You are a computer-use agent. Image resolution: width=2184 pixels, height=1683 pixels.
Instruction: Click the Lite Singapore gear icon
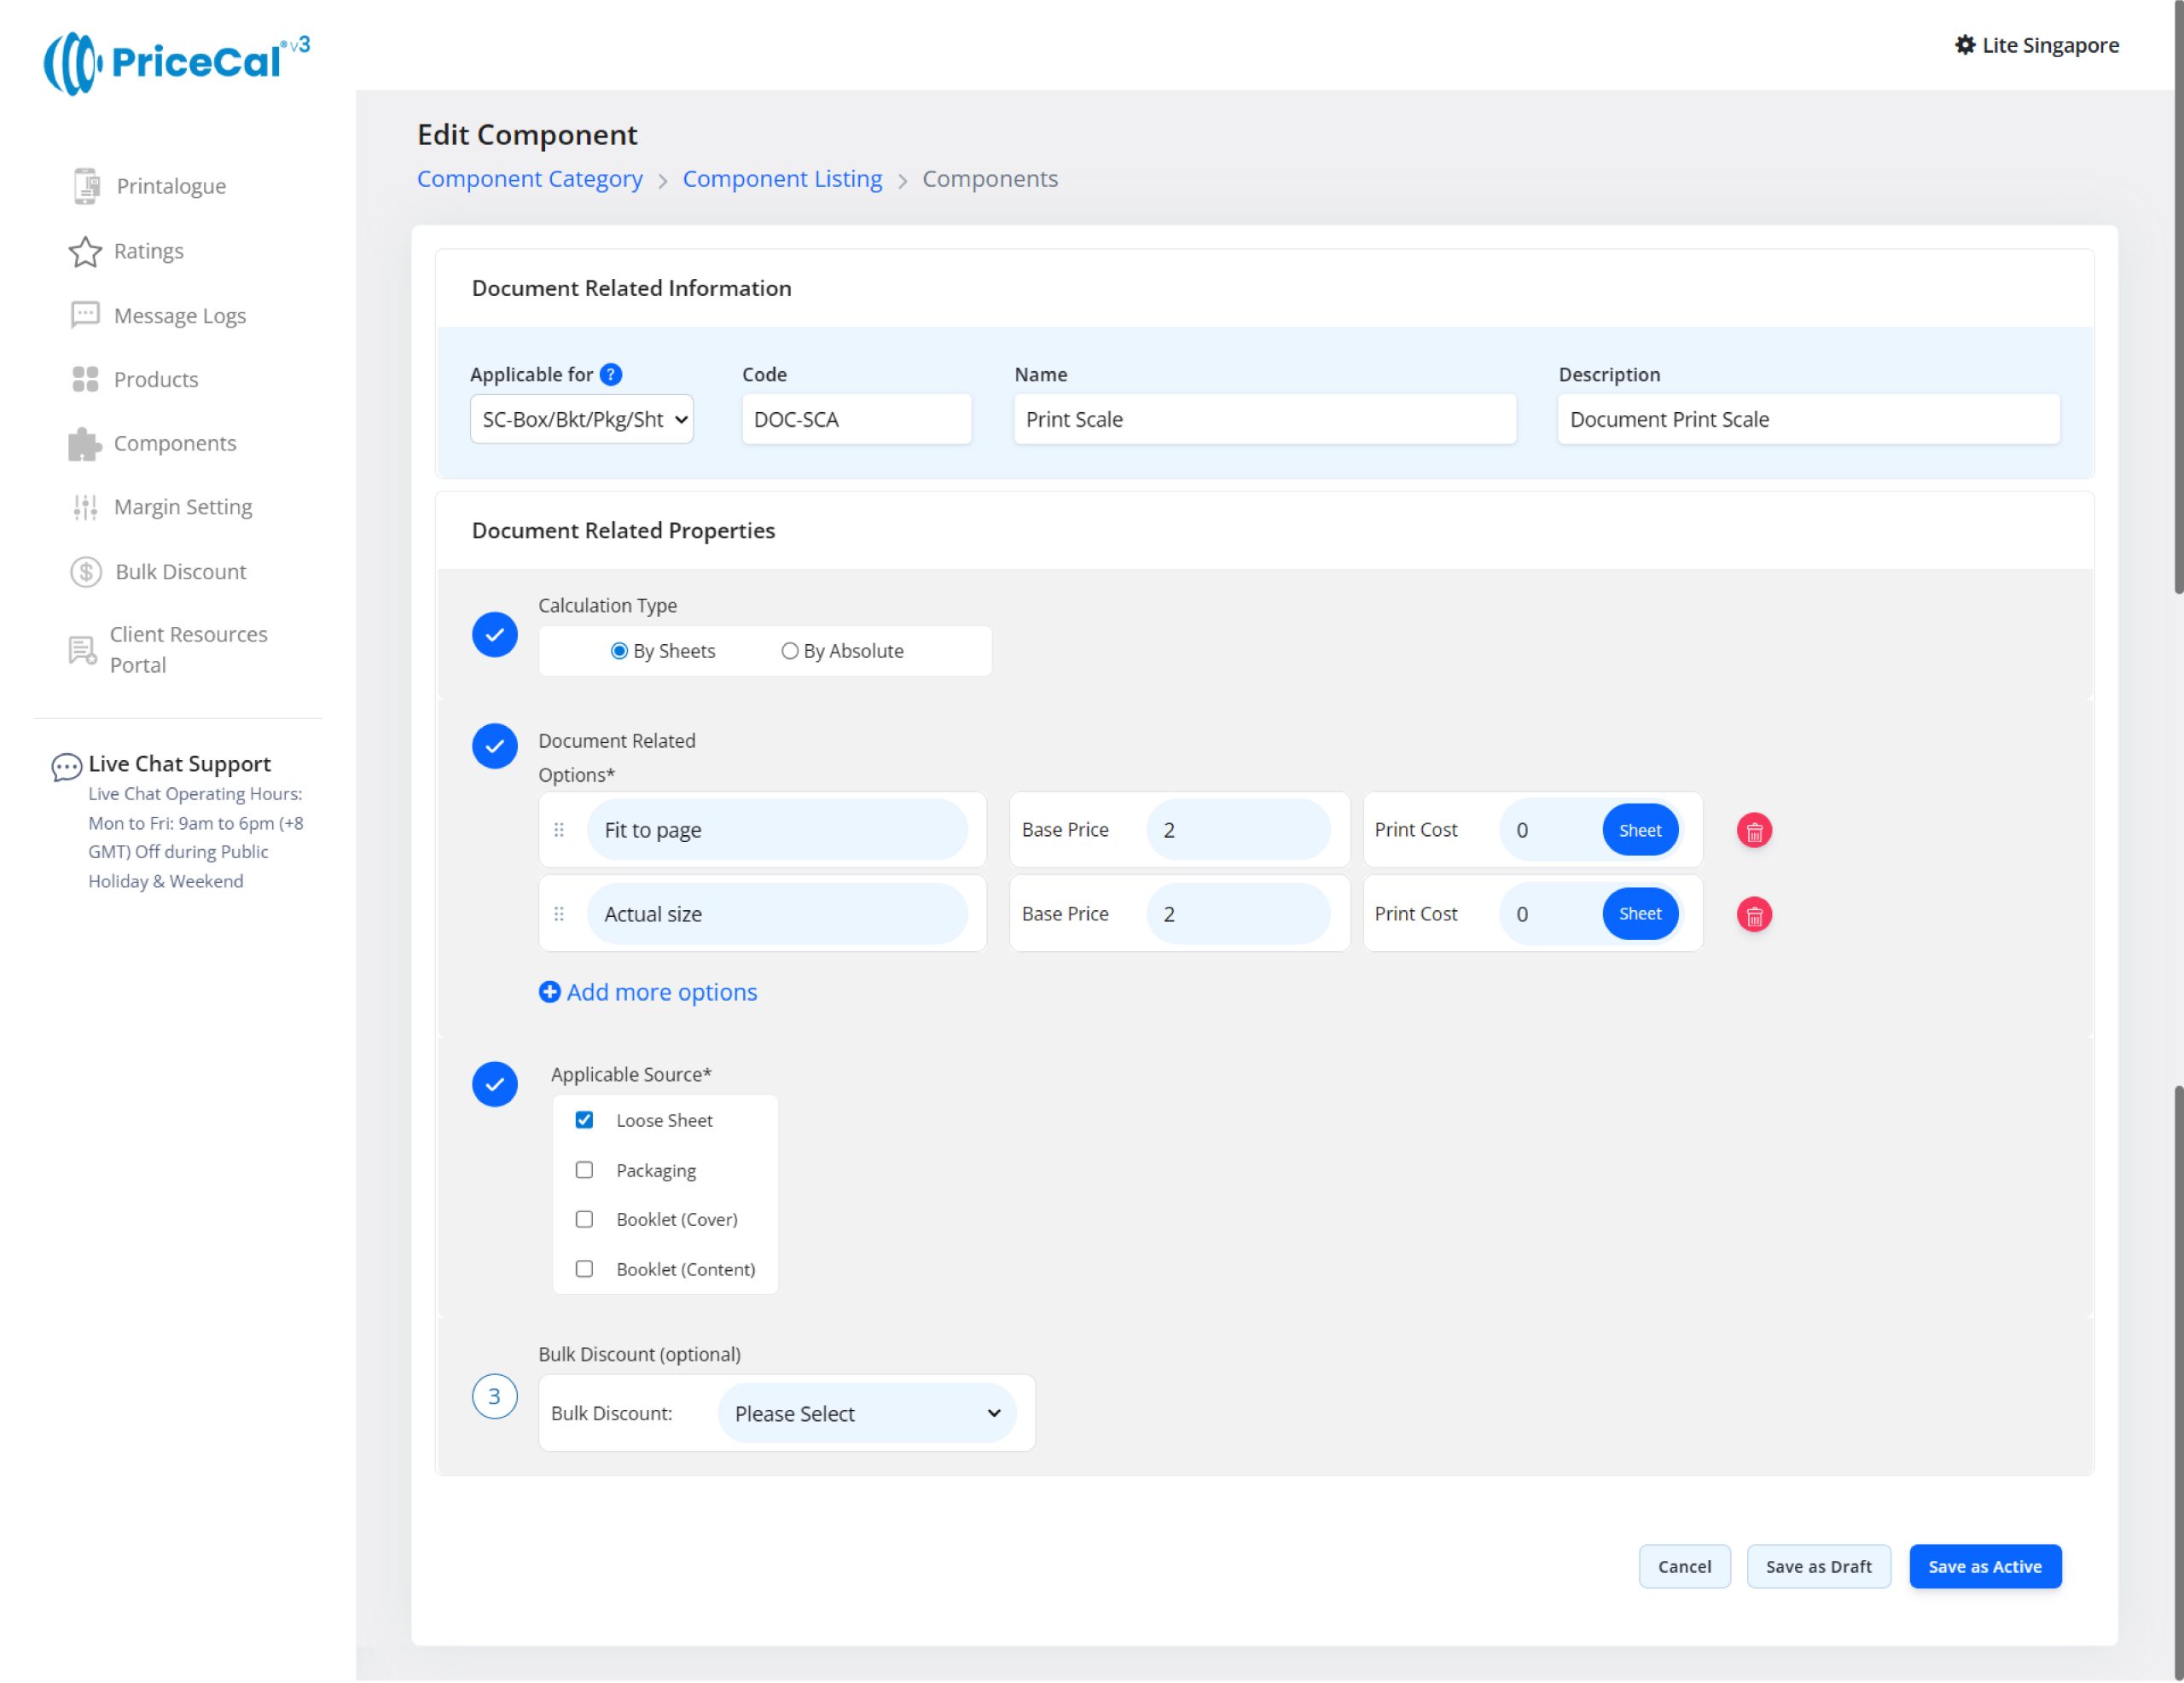pos(1965,45)
